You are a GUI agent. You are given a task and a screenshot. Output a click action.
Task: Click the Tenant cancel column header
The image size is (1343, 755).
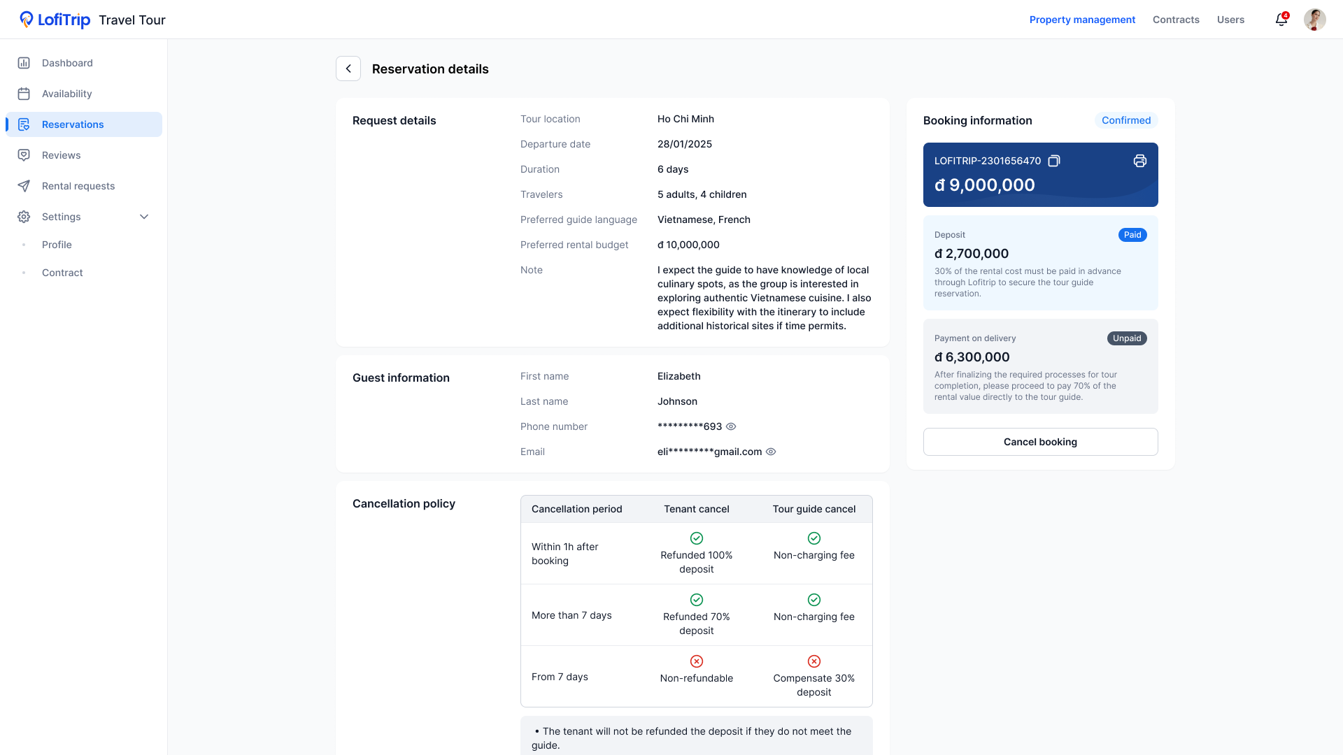click(x=697, y=509)
